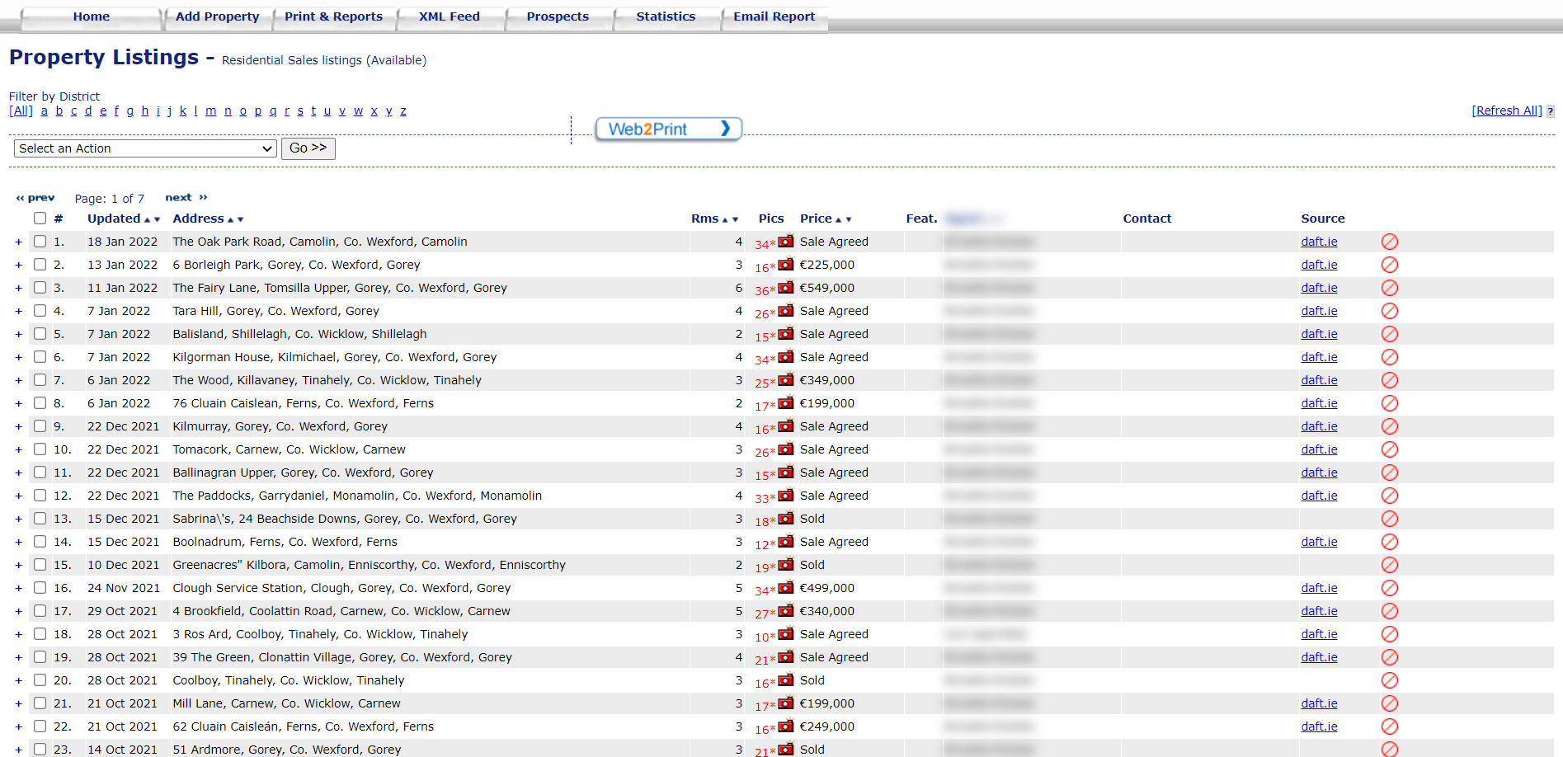This screenshot has height=757, width=1563.
Task: Expand row 1 details with plus sign
Action: (x=18, y=242)
